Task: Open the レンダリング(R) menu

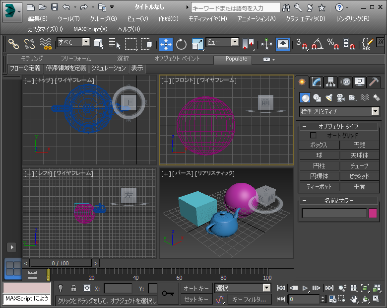Action: coord(352,18)
